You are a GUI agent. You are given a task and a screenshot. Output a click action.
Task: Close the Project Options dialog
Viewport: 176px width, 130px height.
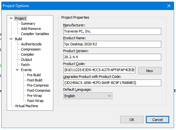169,6
